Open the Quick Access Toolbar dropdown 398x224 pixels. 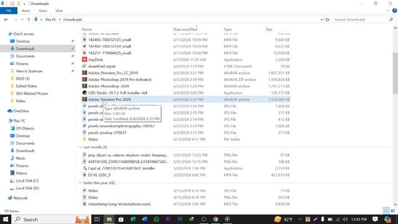coord(24,4)
